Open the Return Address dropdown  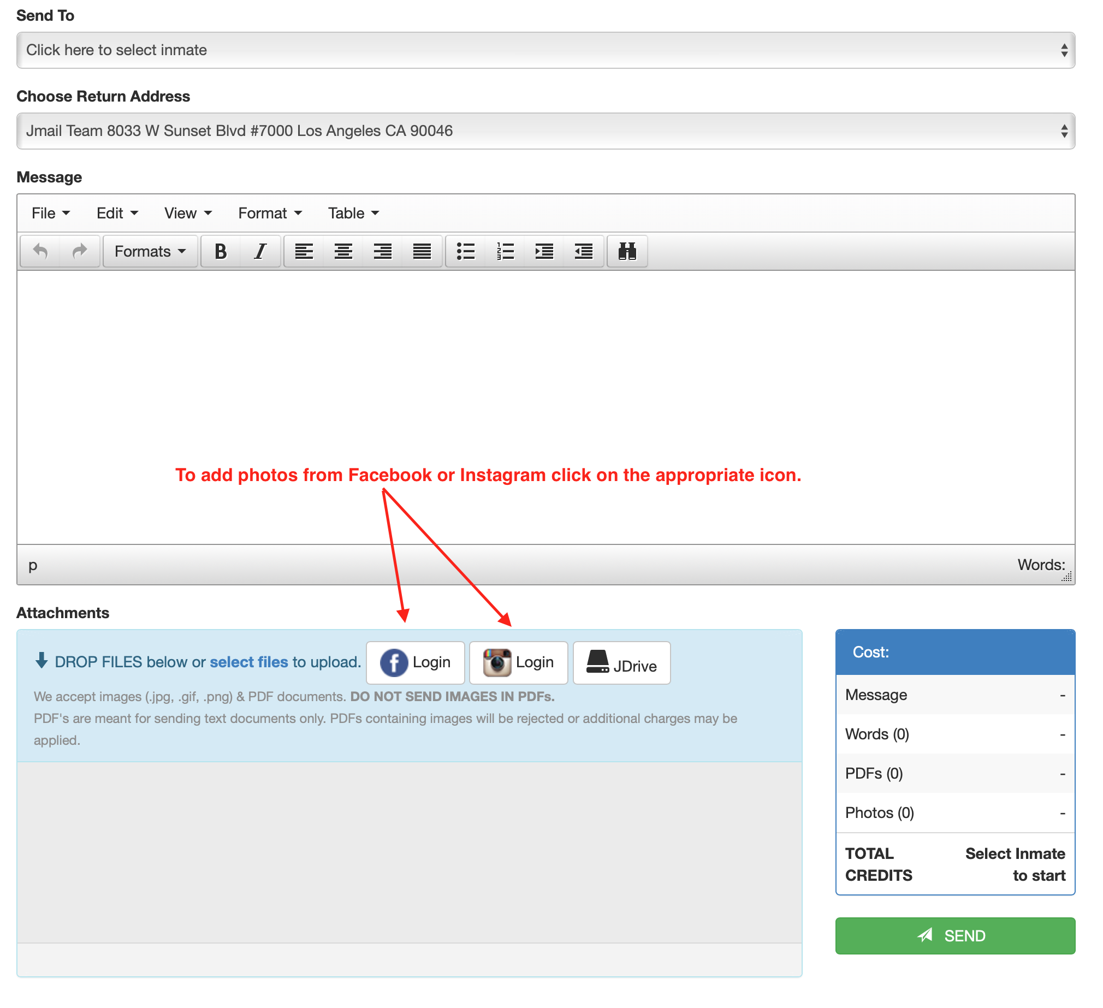pyautogui.click(x=546, y=132)
